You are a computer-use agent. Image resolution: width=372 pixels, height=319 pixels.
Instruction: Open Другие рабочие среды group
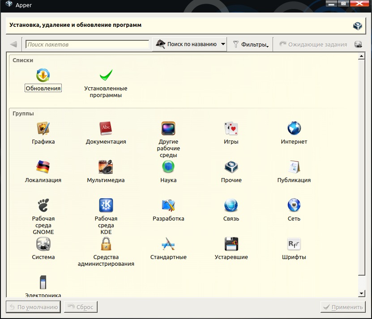[168, 140]
